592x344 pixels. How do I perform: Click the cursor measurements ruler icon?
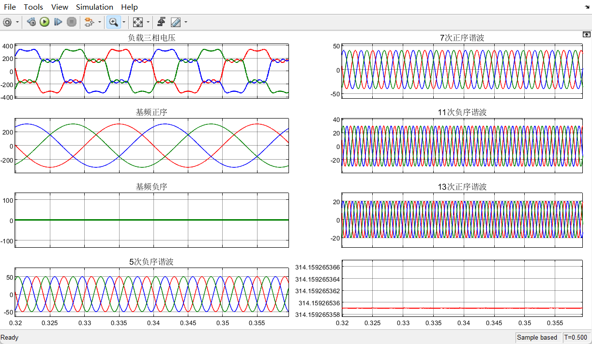(x=176, y=22)
